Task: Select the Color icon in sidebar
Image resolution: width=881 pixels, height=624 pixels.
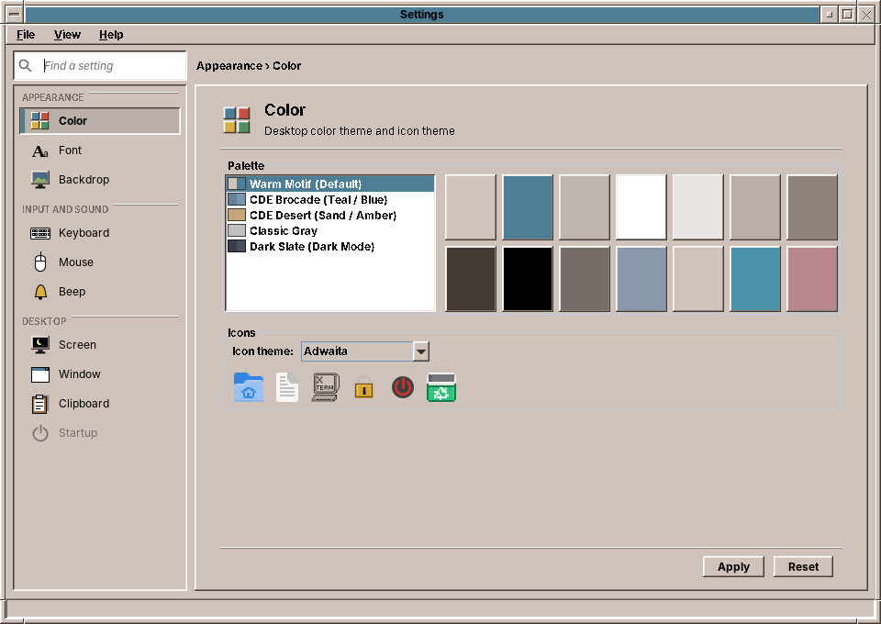Action: coord(39,121)
